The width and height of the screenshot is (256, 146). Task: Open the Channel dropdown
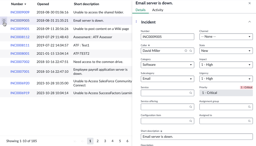click(x=226, y=37)
